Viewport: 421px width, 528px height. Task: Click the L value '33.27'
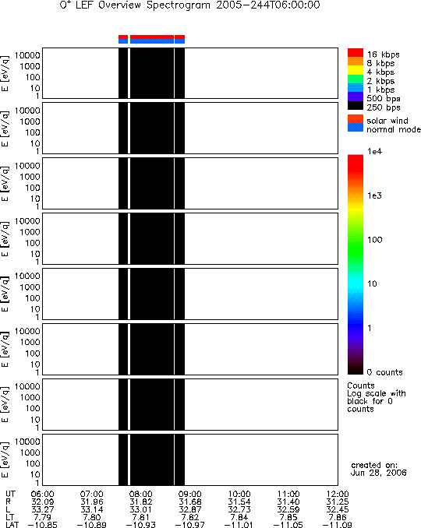coord(42,509)
